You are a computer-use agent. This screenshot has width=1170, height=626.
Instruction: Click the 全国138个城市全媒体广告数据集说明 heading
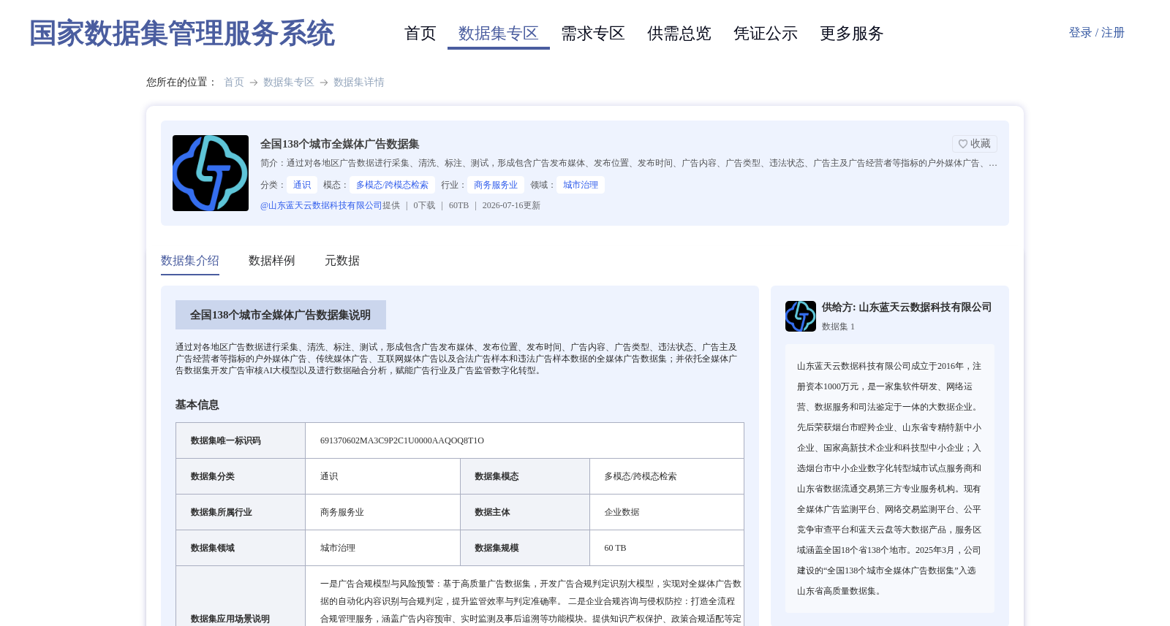click(281, 315)
